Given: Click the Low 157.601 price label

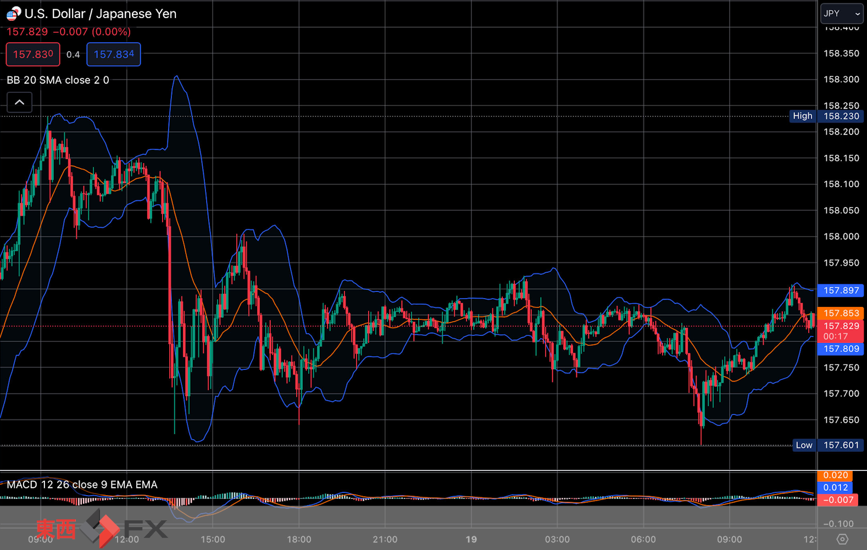Looking at the screenshot, I should (827, 445).
